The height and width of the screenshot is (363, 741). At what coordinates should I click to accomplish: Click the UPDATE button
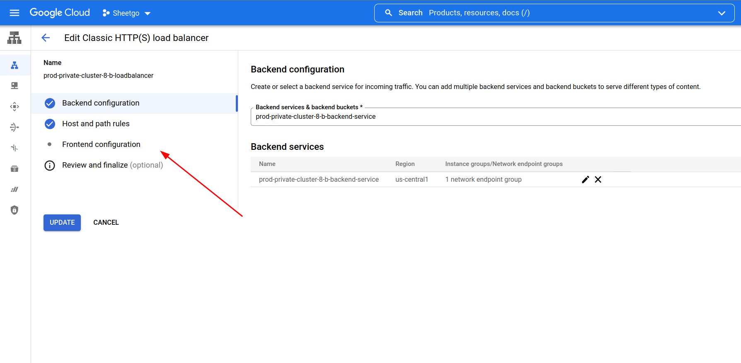tap(62, 223)
